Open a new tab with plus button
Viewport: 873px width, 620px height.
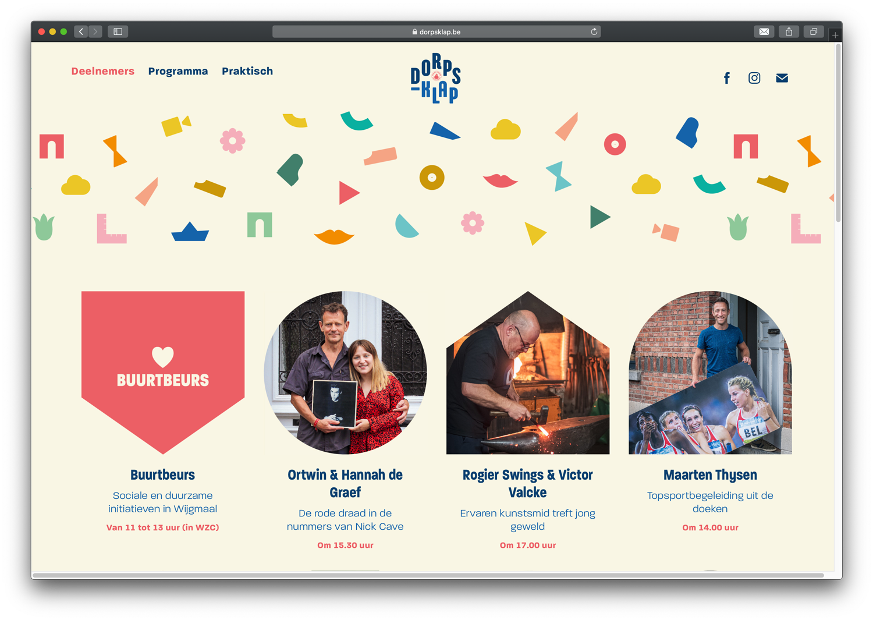point(835,35)
